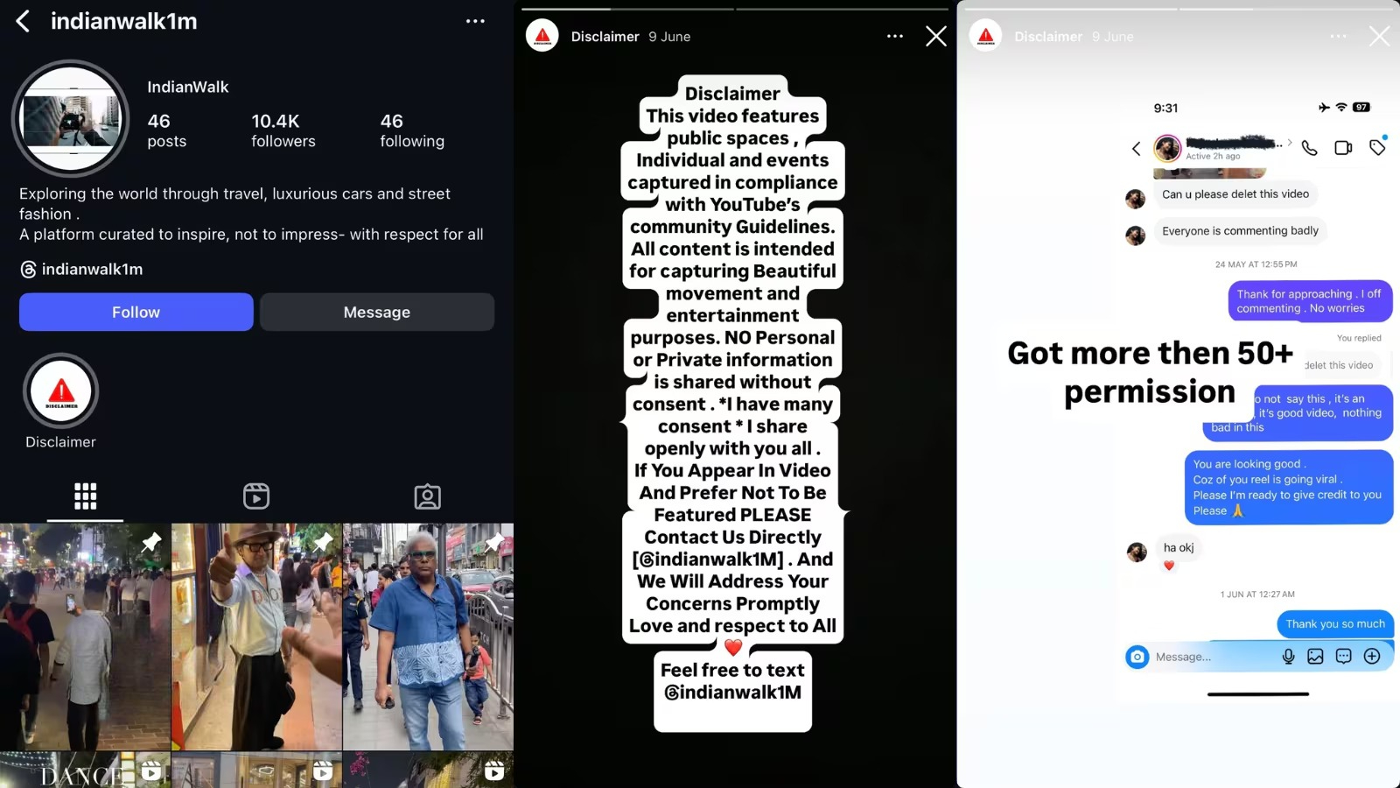Tap the camera icon in message box
The image size is (1400, 788).
tap(1137, 657)
